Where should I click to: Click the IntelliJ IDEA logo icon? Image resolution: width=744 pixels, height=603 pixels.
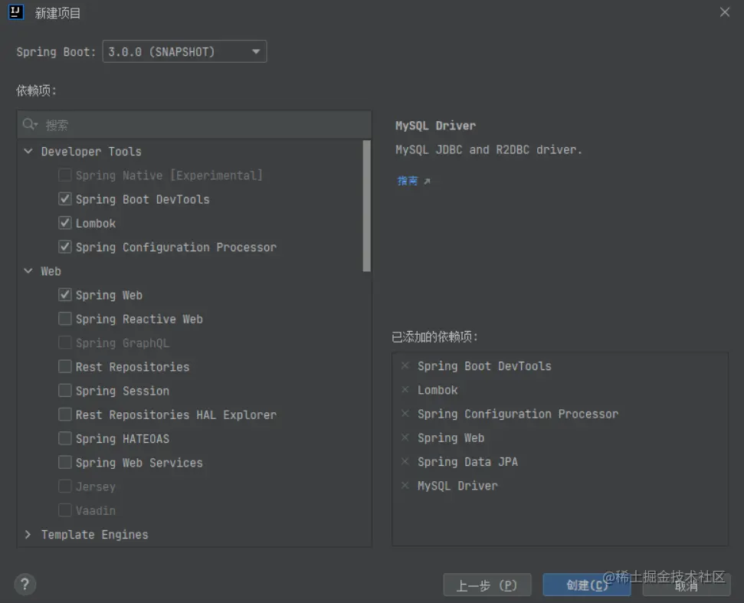(x=15, y=11)
